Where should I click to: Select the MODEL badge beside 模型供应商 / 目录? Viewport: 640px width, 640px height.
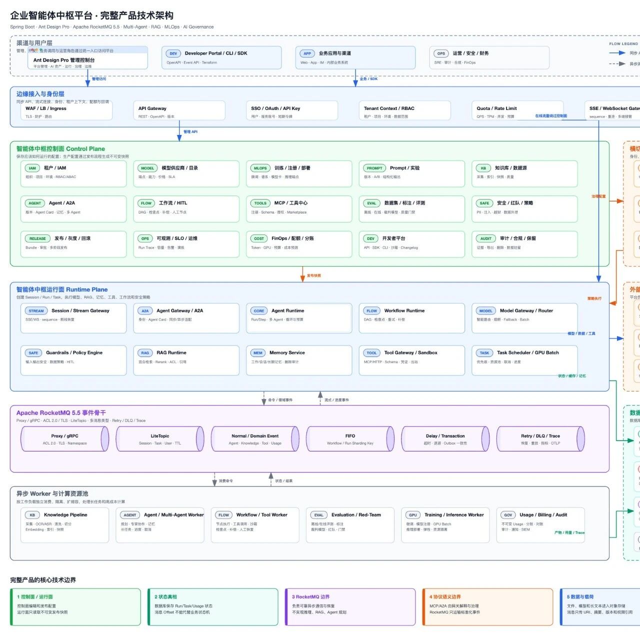[147, 168]
